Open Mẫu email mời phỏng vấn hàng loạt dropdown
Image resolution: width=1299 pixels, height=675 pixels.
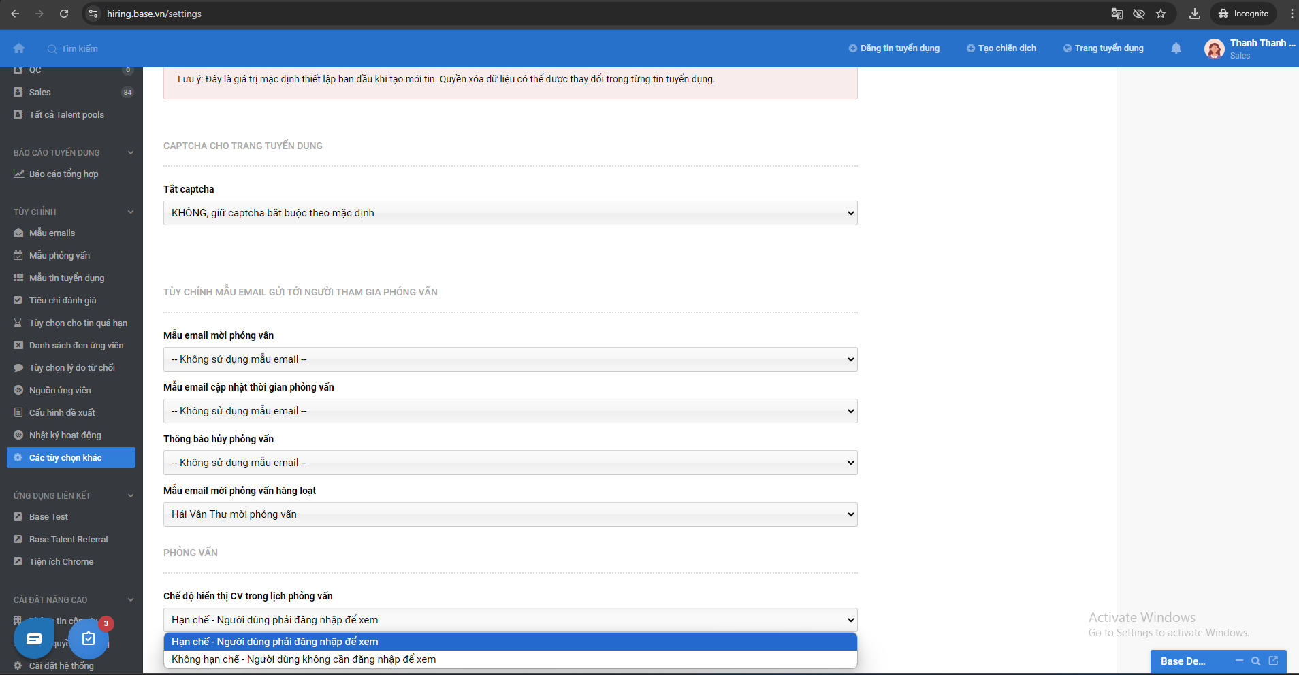point(511,514)
